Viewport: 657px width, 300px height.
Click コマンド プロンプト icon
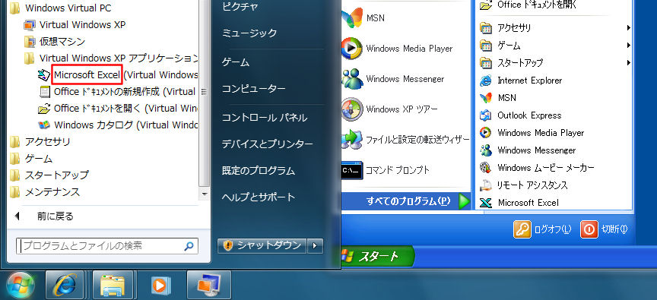351,170
